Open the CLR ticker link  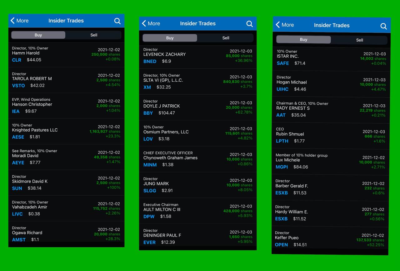tap(17, 60)
